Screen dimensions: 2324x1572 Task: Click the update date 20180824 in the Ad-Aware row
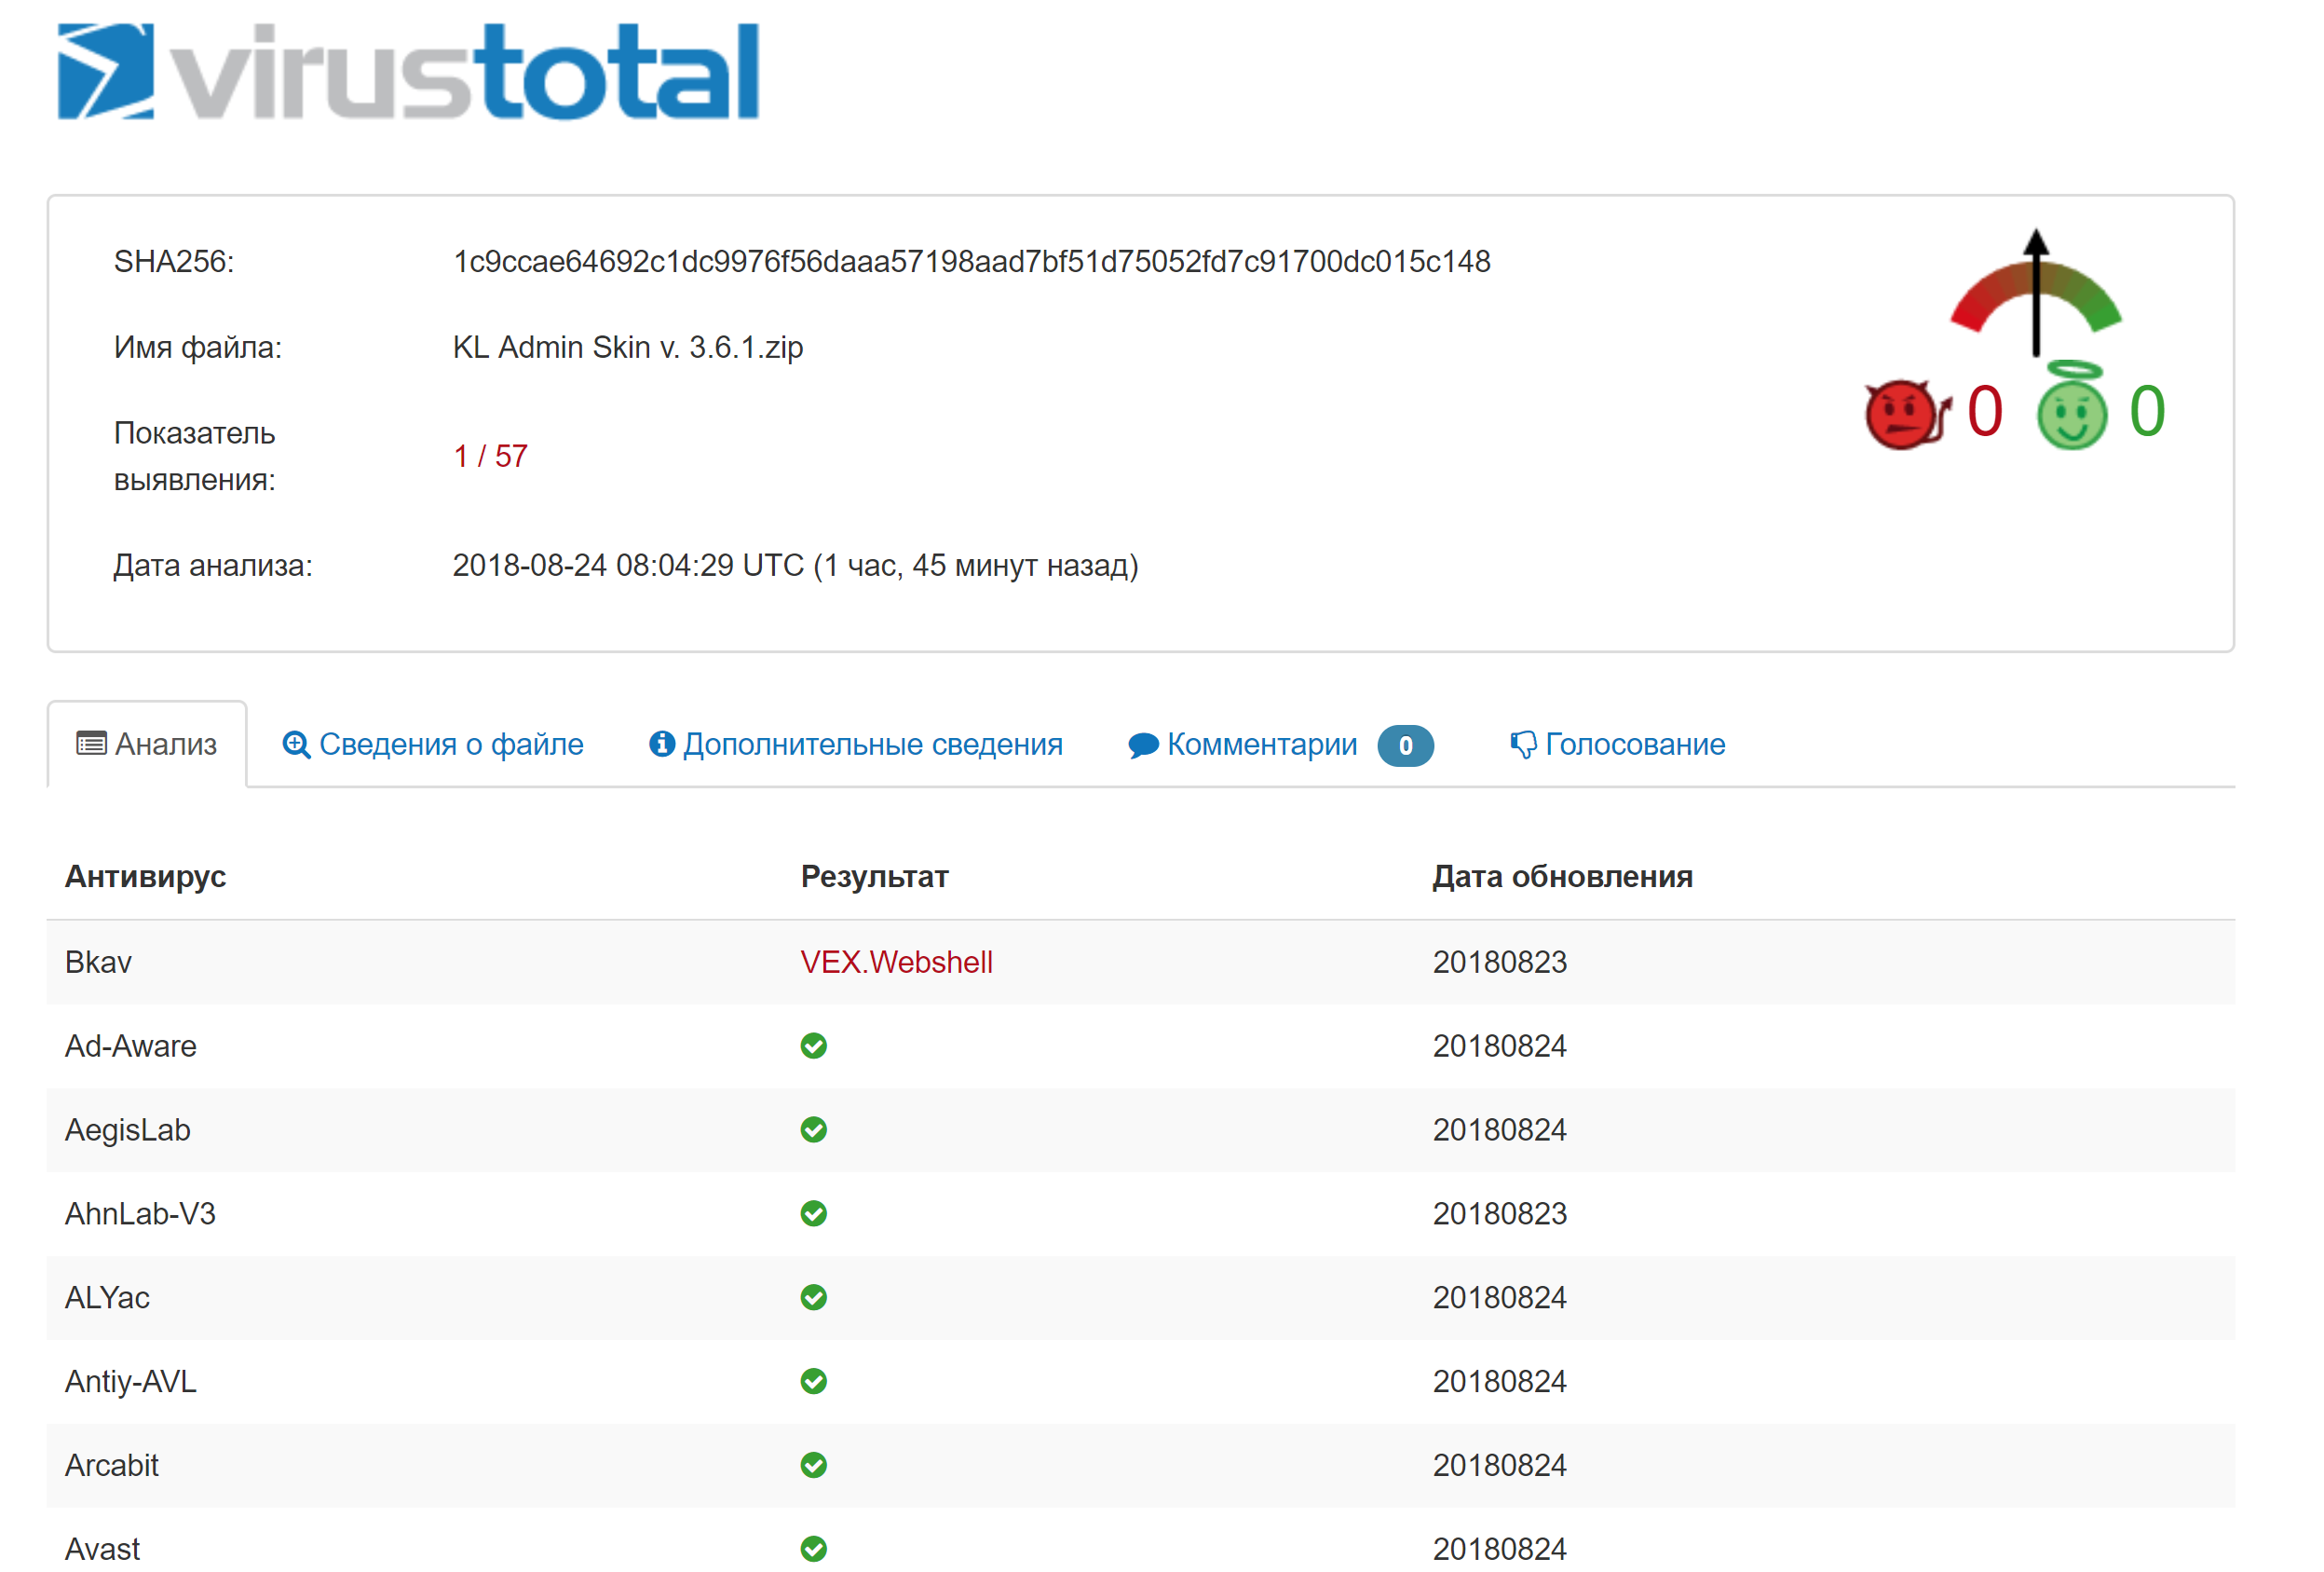1499,1046
